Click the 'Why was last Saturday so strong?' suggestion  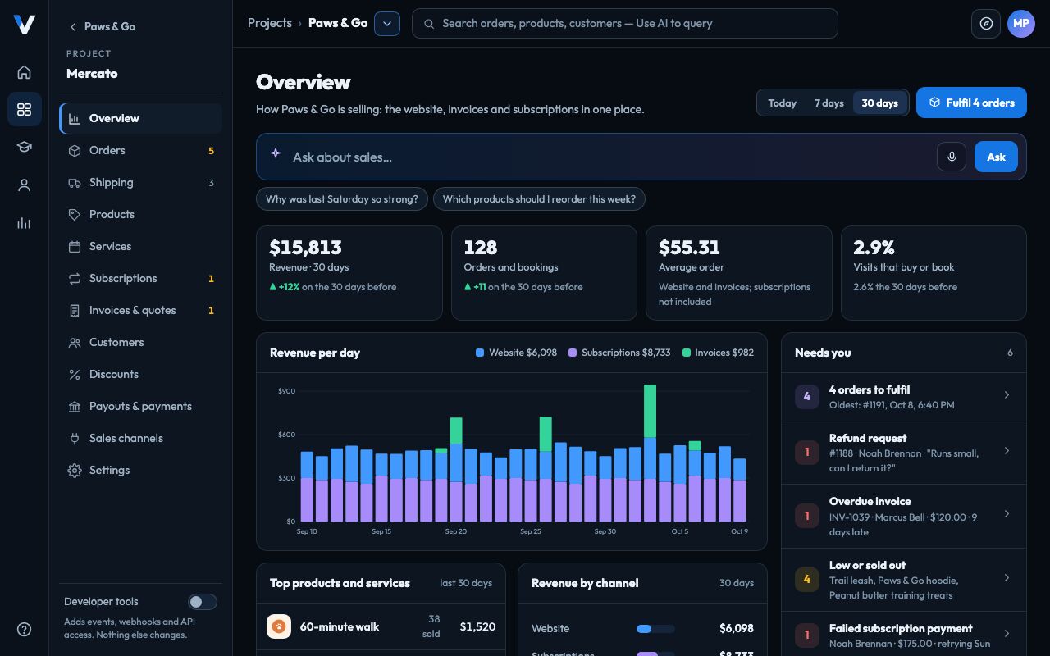(342, 199)
